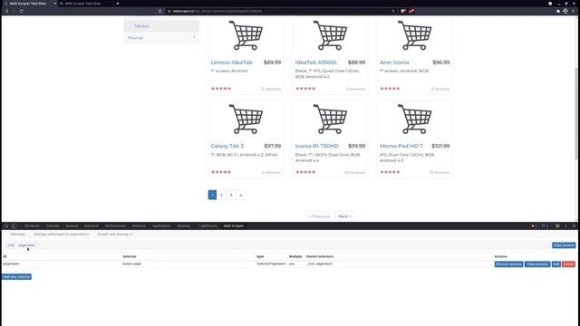Toggle the DevTools device toolbar icon
The image size is (580, 326).
(x=14, y=225)
